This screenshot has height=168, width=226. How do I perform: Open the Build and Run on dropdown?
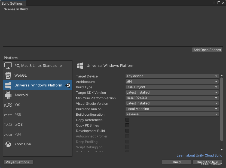tap(172, 109)
